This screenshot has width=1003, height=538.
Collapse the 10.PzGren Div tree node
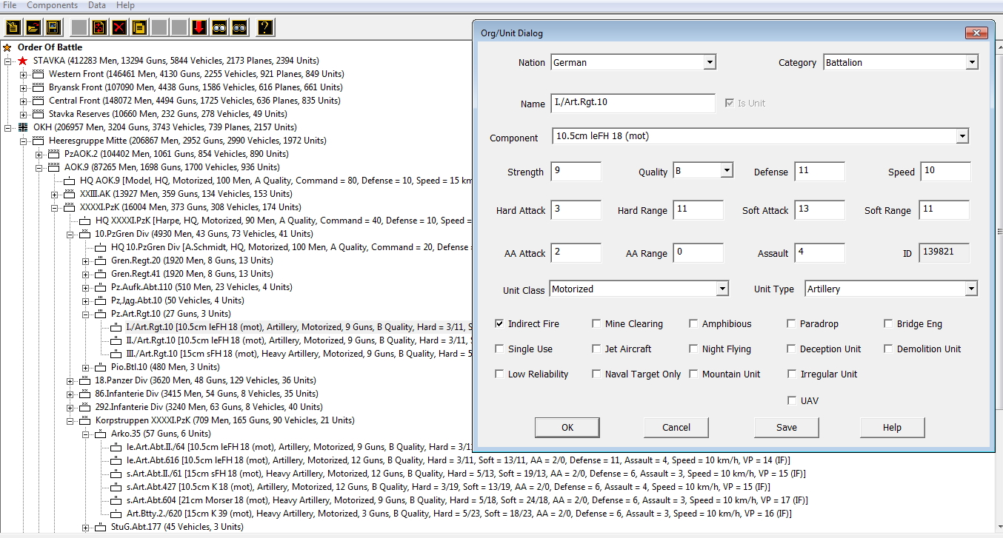[x=70, y=234]
